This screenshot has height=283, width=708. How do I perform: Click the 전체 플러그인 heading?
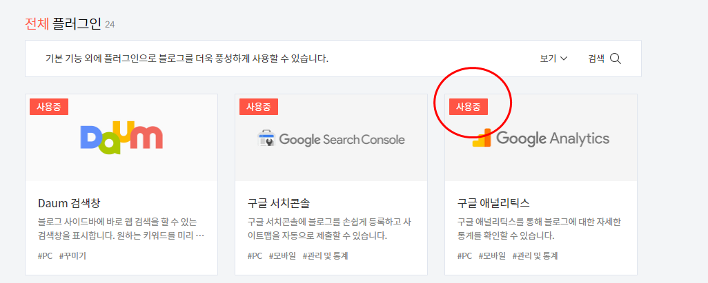tap(63, 23)
